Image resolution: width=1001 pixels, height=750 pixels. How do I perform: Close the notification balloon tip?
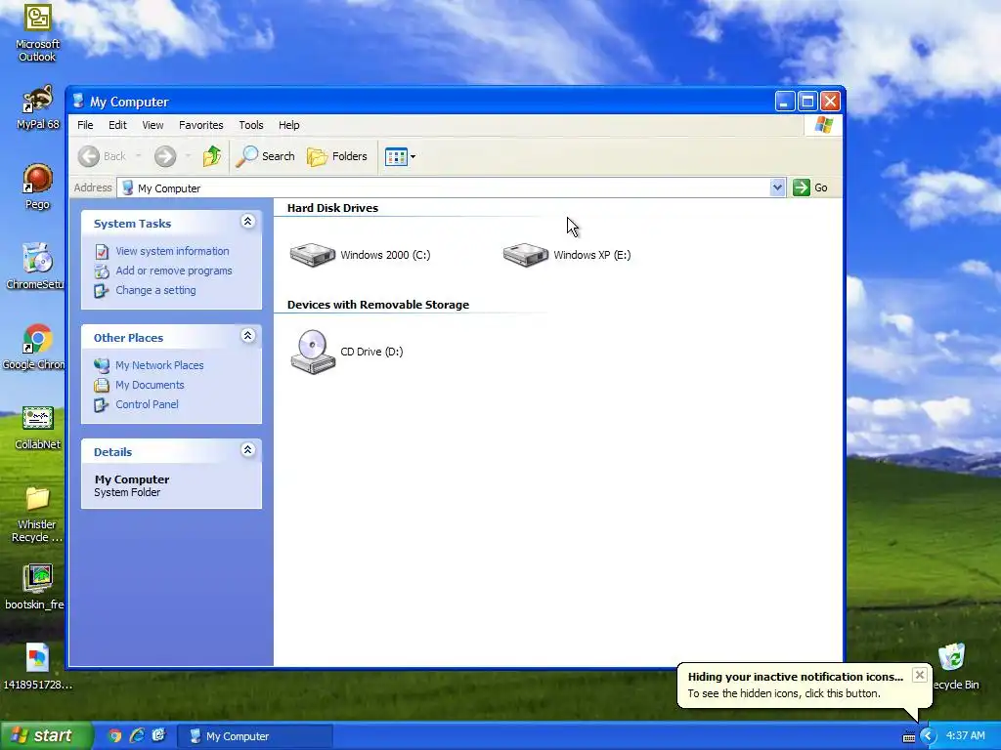919,676
